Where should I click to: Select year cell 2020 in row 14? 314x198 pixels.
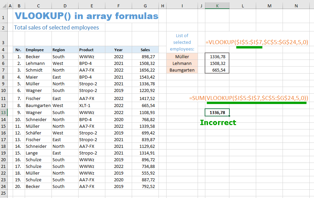click(118, 119)
